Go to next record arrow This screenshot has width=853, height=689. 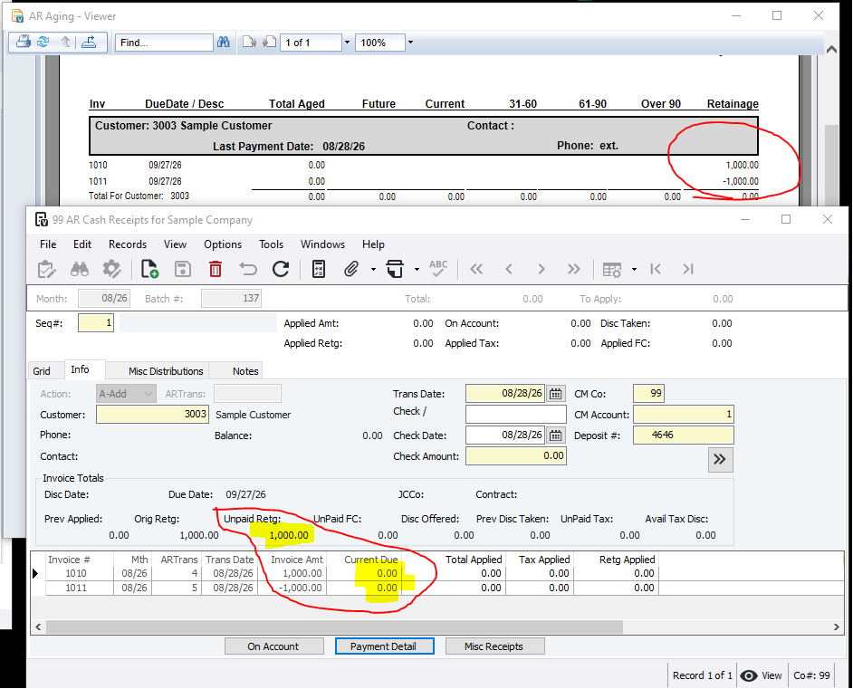click(542, 269)
